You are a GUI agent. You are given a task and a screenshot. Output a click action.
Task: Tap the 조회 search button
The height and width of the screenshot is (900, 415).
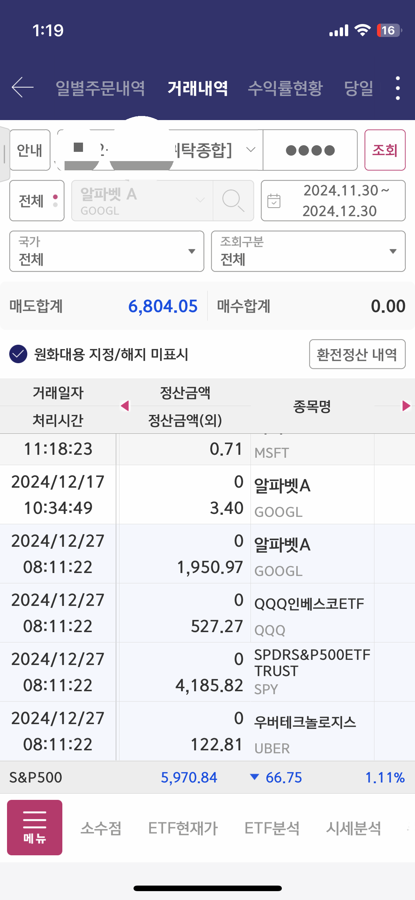(x=385, y=150)
